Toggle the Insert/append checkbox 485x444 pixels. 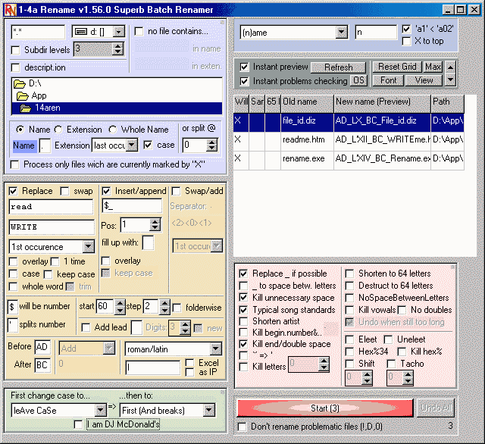pos(106,191)
